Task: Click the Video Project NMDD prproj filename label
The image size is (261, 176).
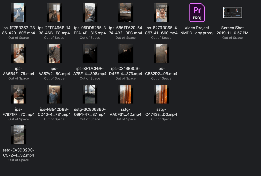Action: point(197,30)
